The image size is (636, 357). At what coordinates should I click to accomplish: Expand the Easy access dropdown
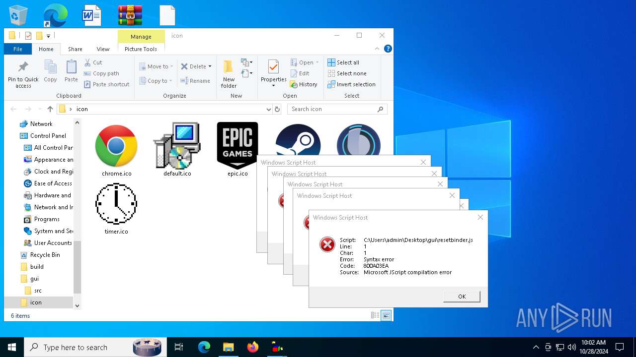[x=247, y=73]
